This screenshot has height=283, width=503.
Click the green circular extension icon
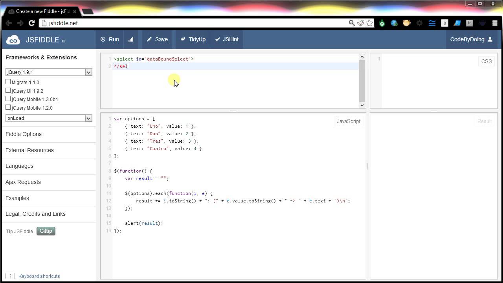382,23
